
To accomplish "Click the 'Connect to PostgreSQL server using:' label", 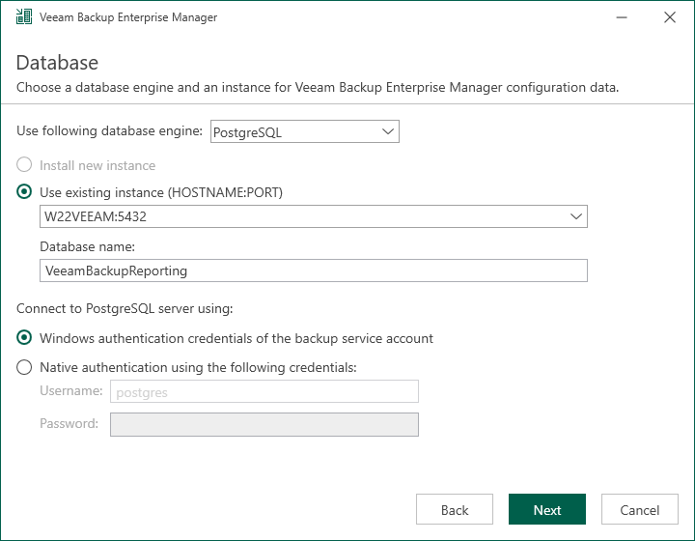I will pyautogui.click(x=125, y=308).
